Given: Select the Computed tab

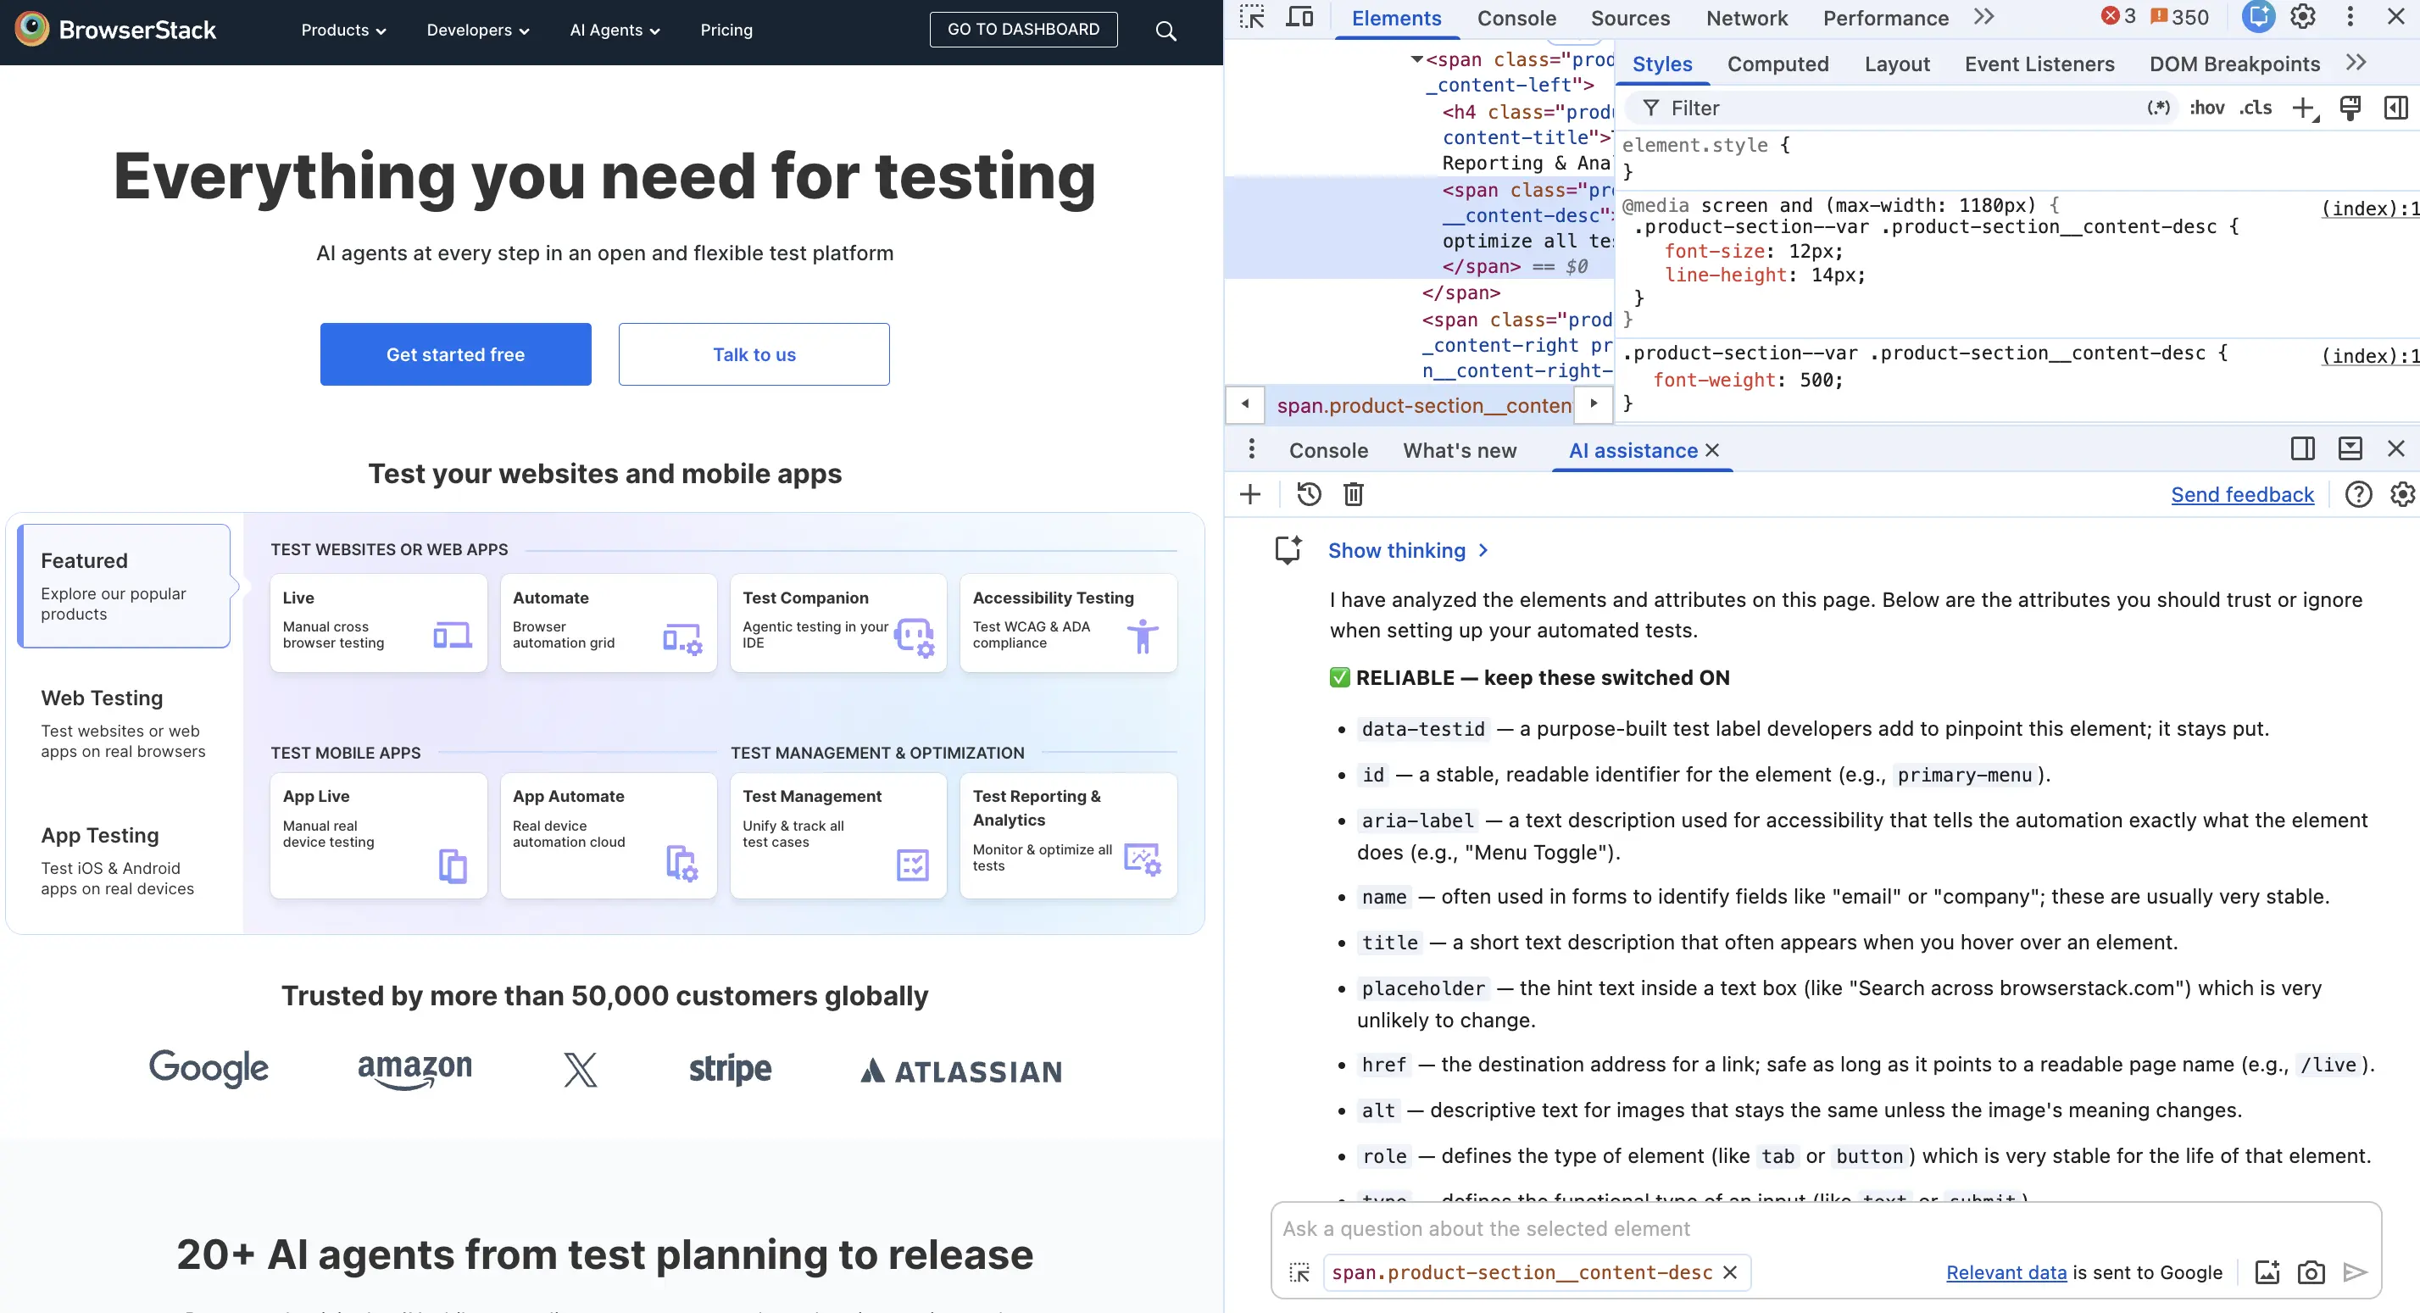Looking at the screenshot, I should click(x=1777, y=64).
